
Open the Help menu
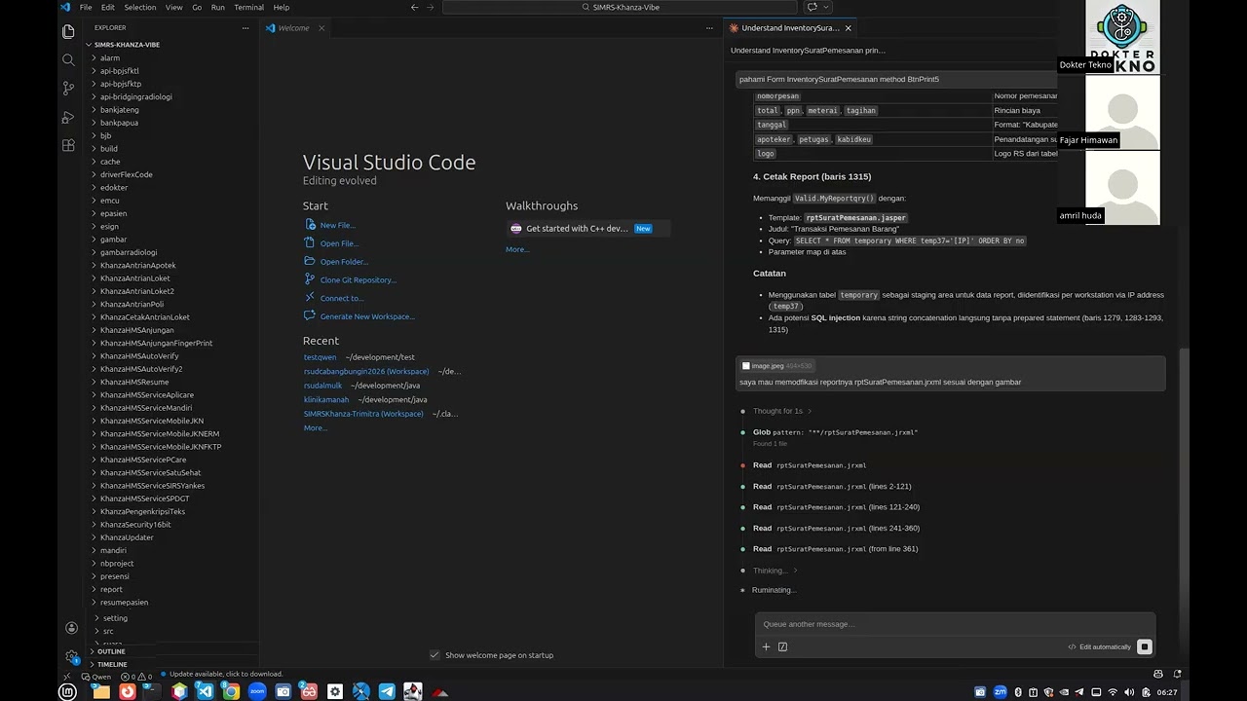281,7
